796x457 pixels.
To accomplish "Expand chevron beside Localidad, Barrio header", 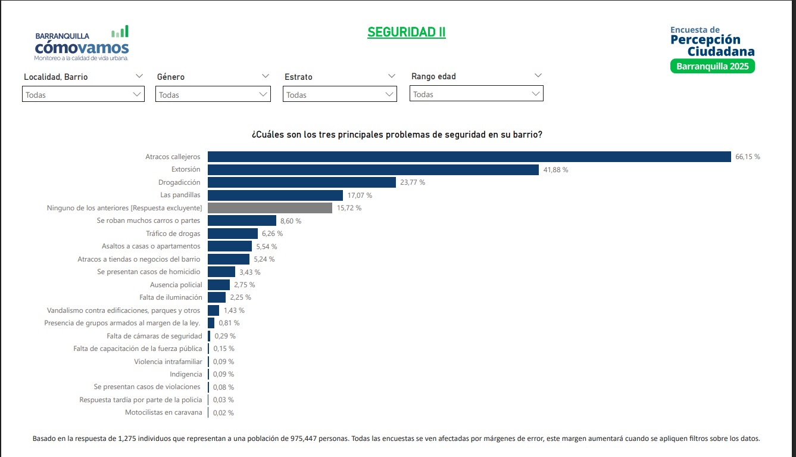I will tap(139, 76).
